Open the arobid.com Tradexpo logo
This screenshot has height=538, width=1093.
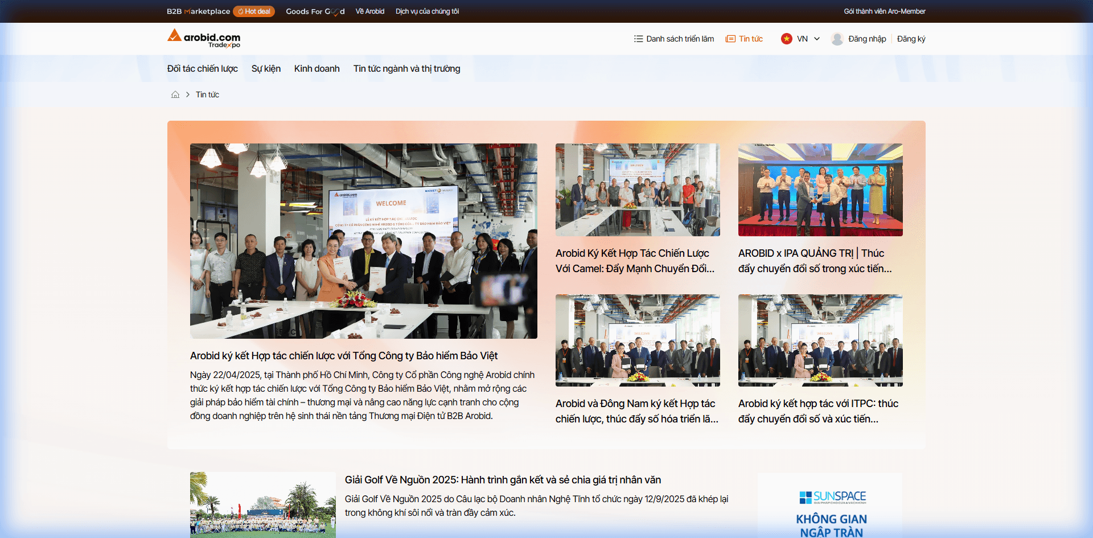point(203,38)
